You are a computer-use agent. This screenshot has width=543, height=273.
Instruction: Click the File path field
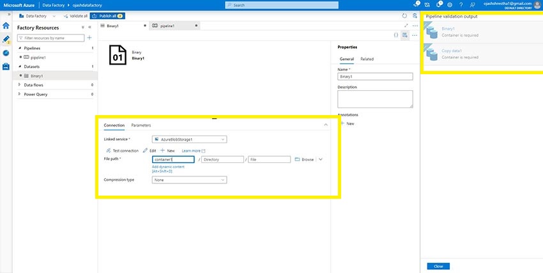tap(270, 159)
